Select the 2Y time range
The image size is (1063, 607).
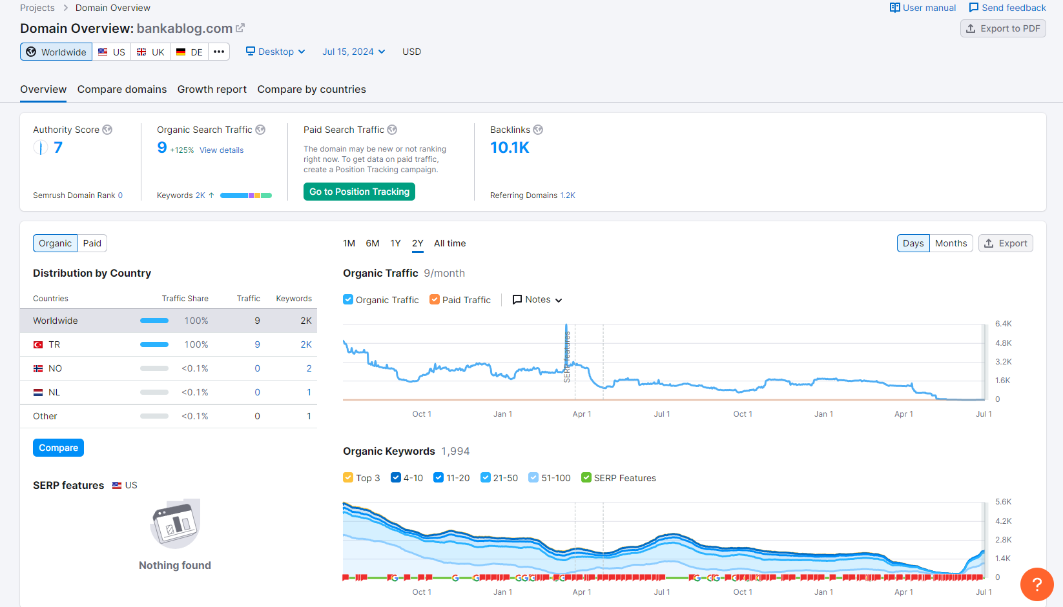click(418, 243)
